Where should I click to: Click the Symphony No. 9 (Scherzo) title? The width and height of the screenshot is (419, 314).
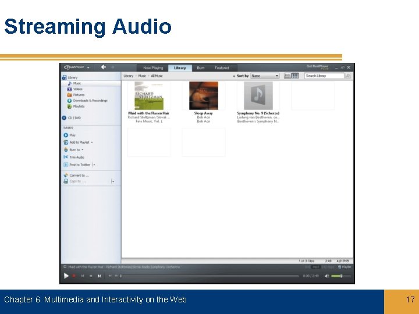[x=258, y=113]
